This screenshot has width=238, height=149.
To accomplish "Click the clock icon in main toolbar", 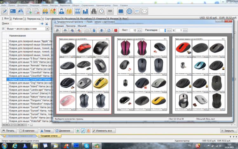I will (x=102, y=11).
